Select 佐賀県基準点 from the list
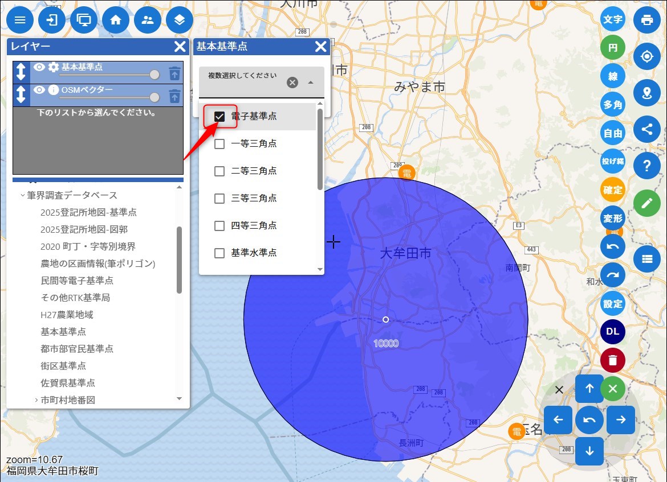 tap(67, 383)
